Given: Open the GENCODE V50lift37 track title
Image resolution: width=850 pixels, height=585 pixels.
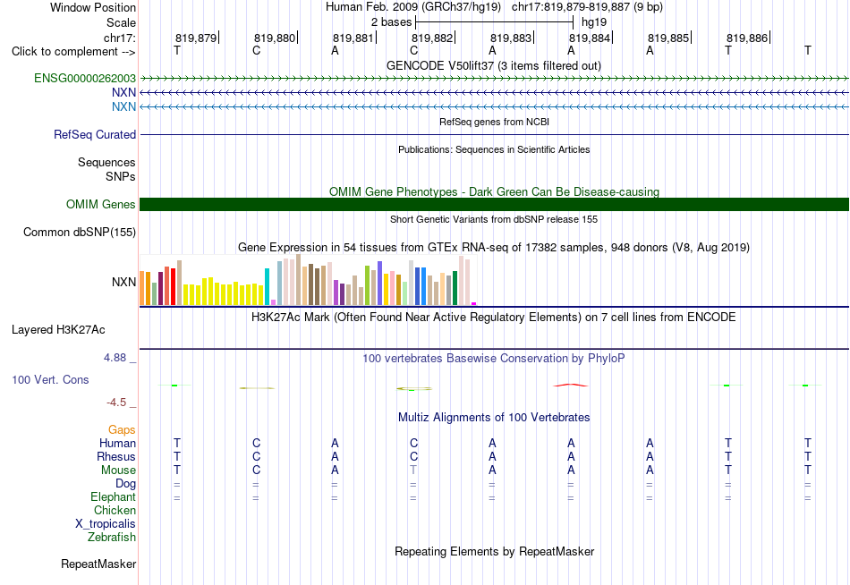Looking at the screenshot, I should (493, 65).
